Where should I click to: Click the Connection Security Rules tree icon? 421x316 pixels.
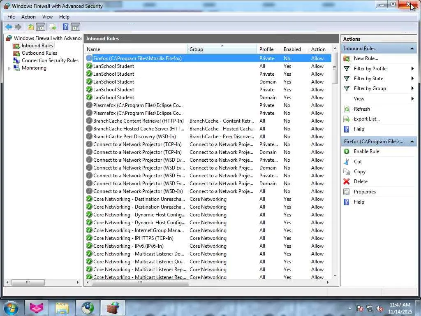(x=16, y=60)
